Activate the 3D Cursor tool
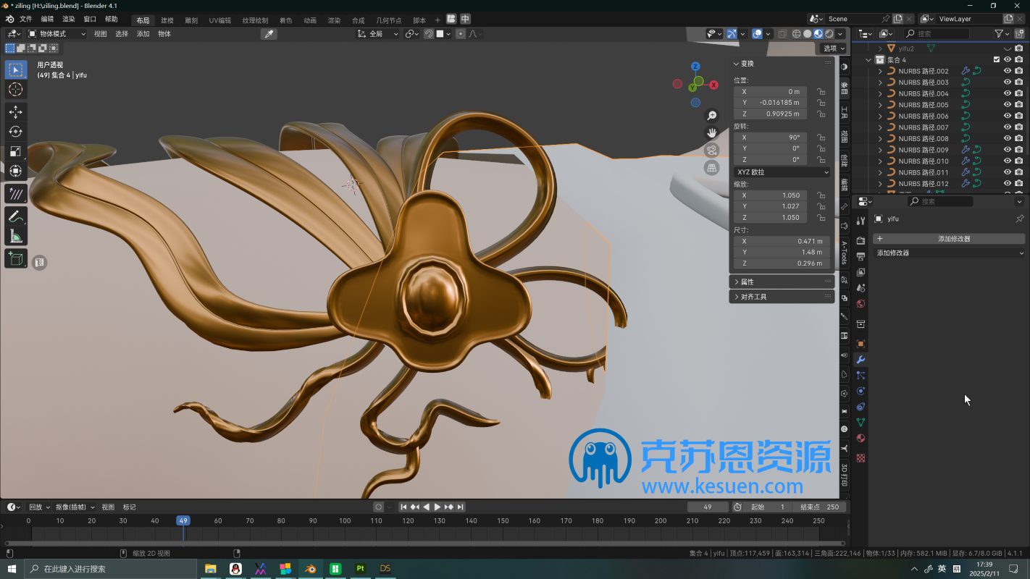 click(15, 90)
